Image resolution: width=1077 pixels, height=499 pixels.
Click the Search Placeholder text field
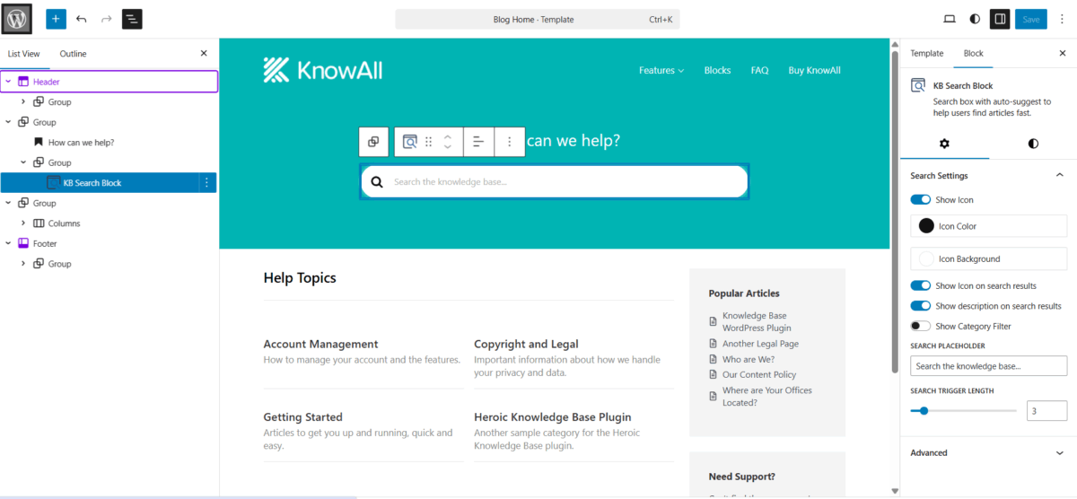pos(988,366)
